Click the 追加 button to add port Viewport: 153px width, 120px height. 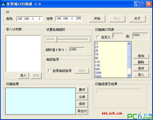coord(141,56)
